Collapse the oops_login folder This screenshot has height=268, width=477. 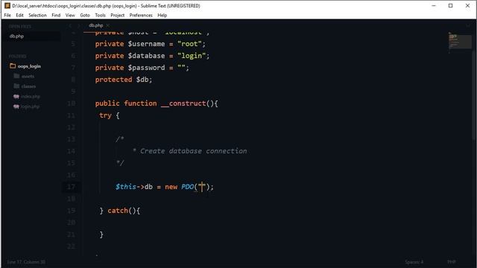click(x=29, y=66)
